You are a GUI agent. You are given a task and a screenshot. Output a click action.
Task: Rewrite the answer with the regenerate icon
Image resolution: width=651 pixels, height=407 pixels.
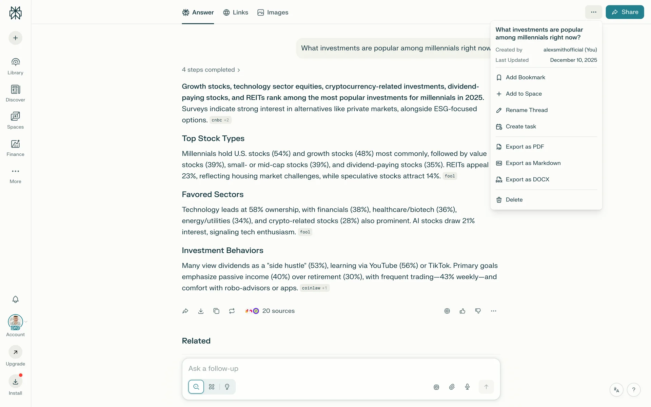[x=232, y=311]
